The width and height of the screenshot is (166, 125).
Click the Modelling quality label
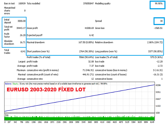[x=103, y=3]
